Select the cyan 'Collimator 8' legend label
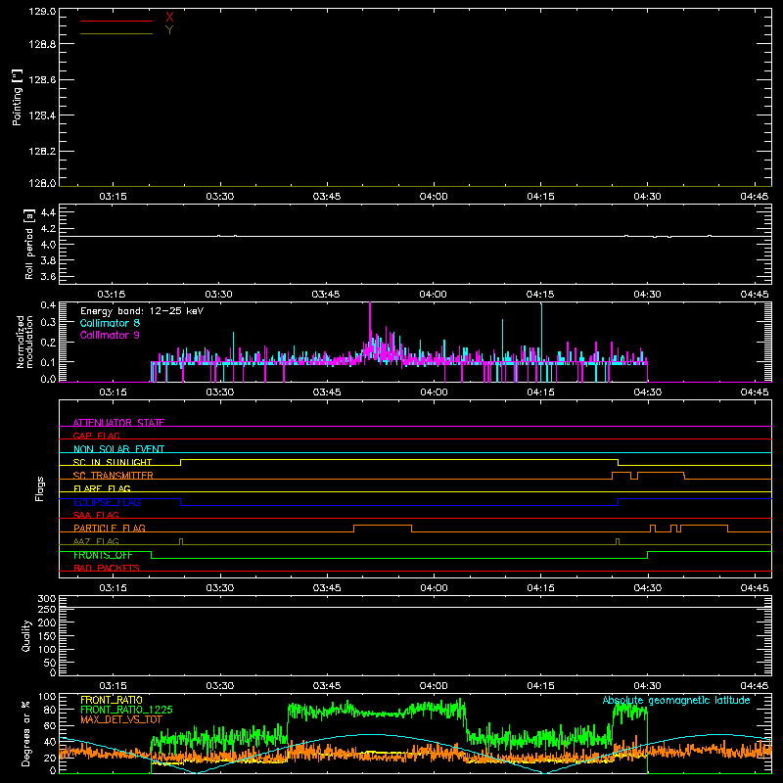 point(110,323)
